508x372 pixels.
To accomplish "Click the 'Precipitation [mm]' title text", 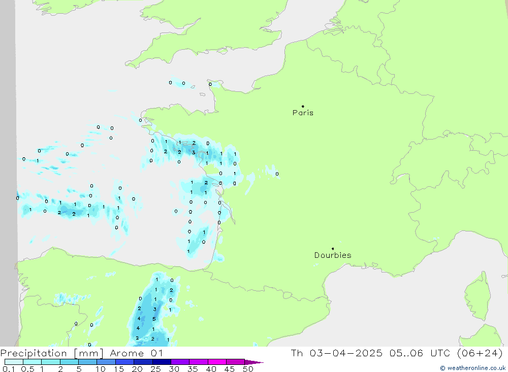I will [x=52, y=353].
